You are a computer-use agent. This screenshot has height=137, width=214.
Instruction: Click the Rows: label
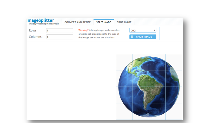coord(33,30)
